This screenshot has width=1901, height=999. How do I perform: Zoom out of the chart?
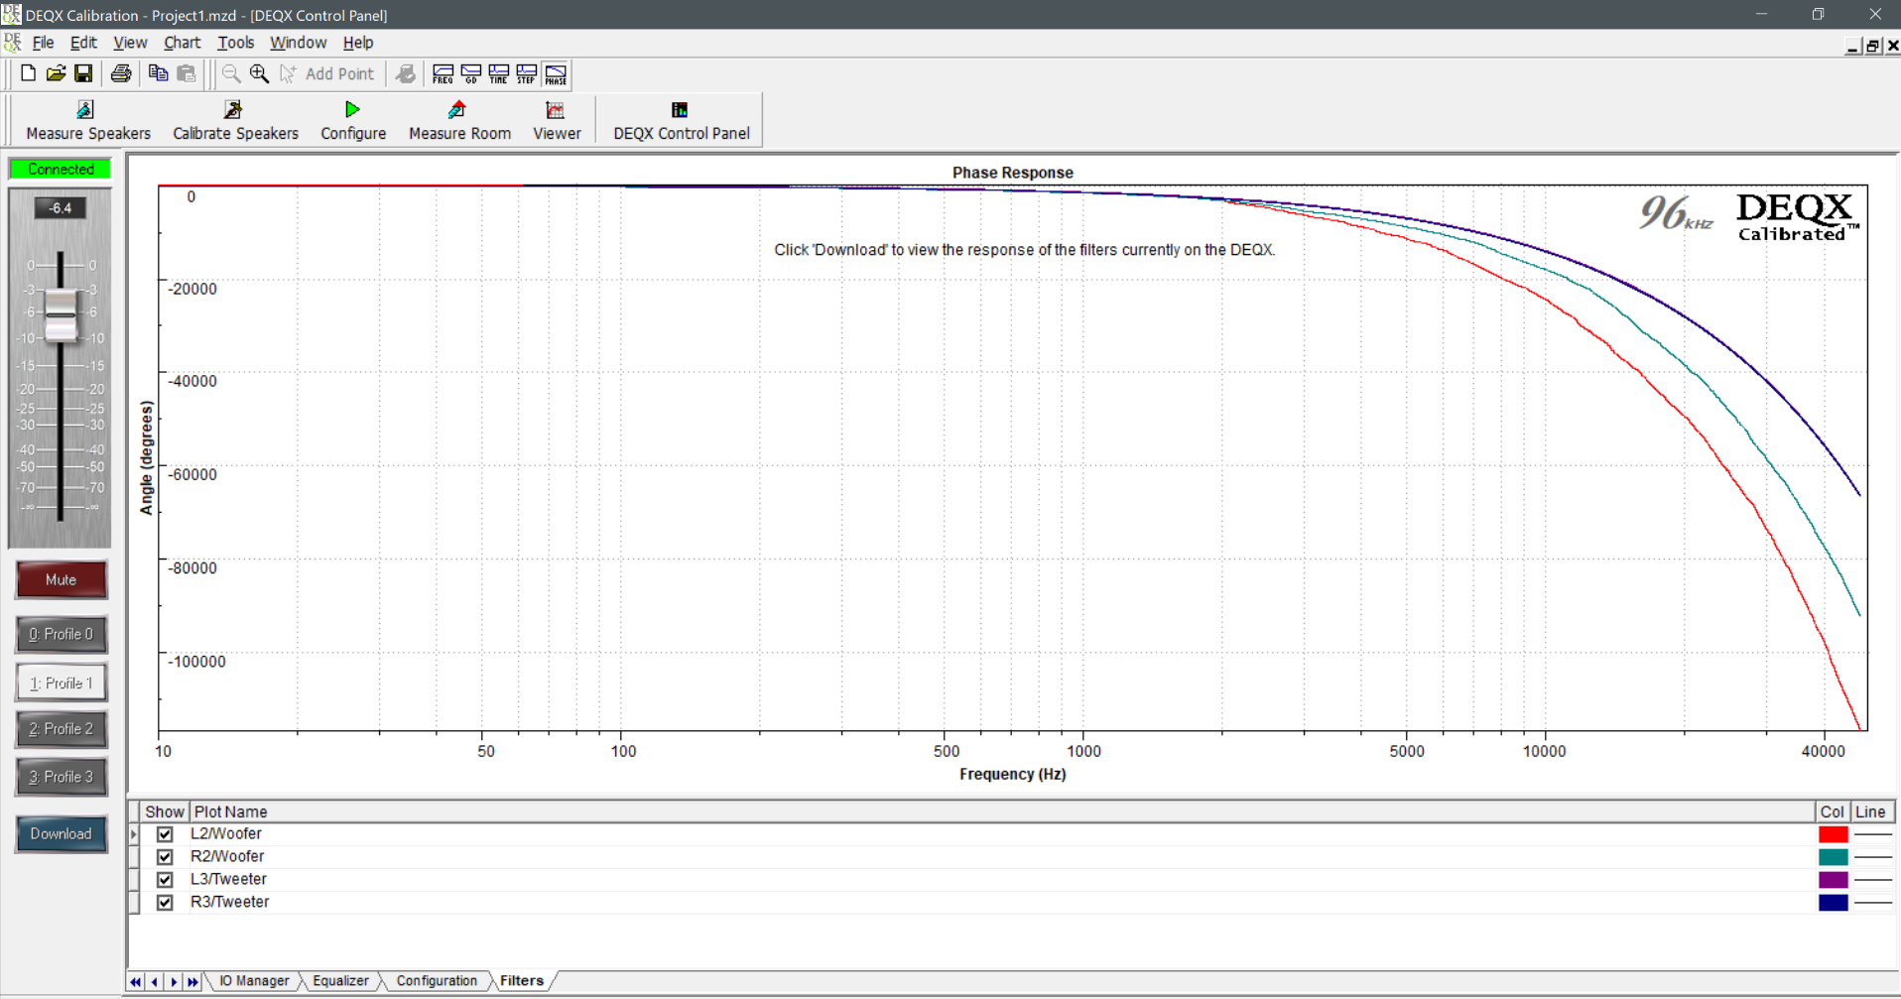coord(231,73)
